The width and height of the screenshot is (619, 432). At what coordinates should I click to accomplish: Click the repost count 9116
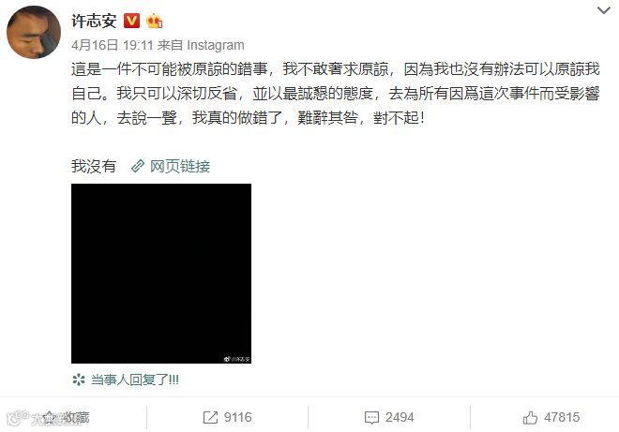pyautogui.click(x=237, y=417)
